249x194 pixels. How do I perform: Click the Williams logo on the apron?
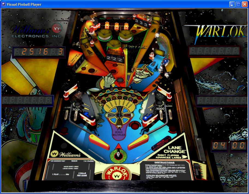[66, 154]
